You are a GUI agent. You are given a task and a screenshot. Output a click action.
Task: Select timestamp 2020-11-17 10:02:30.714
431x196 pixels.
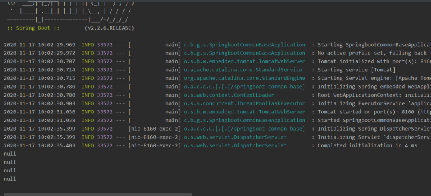[39, 70]
